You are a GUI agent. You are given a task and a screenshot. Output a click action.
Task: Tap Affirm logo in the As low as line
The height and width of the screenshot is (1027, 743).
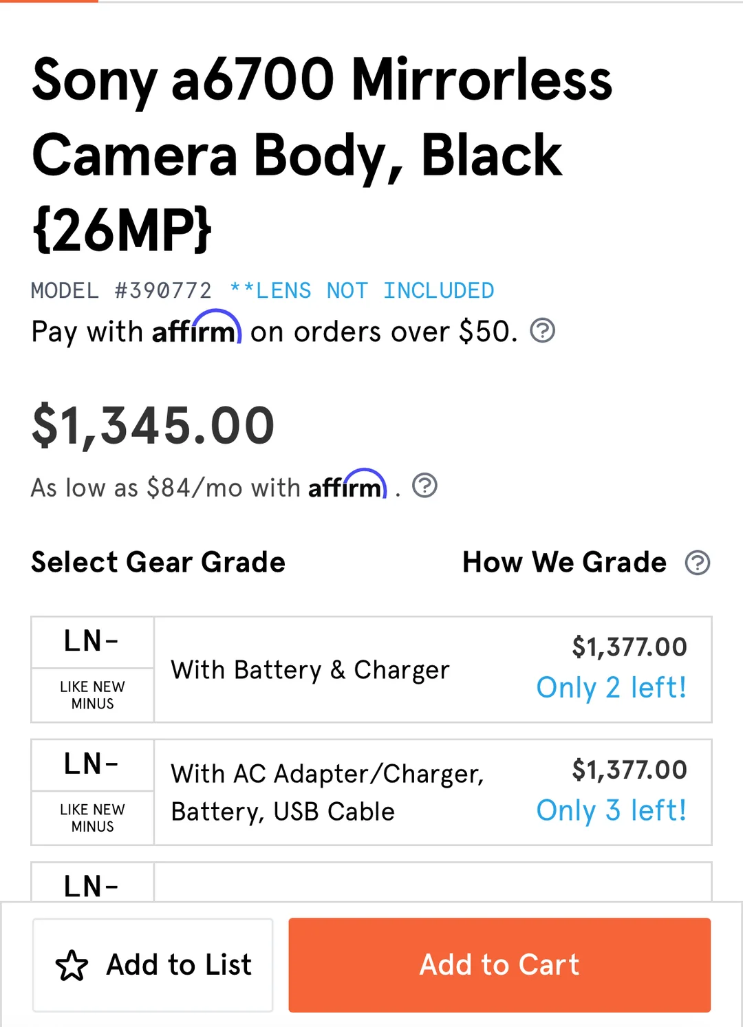point(347,486)
